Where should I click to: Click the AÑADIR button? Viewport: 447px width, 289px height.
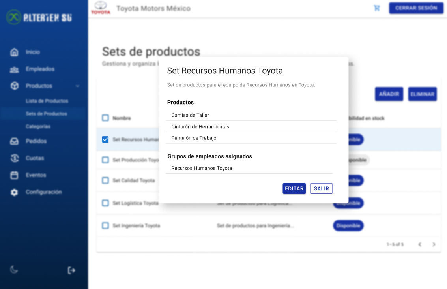pyautogui.click(x=389, y=94)
